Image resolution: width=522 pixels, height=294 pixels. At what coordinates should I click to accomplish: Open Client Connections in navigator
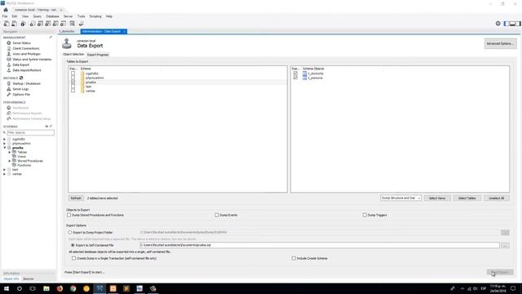(26, 48)
